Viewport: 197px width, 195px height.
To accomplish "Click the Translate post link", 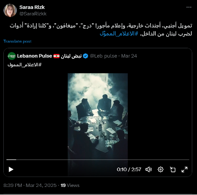I will pyautogui.click(x=18, y=41).
